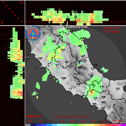Click the "-20" dBZ scale value
The height and width of the screenshot is (126, 126).
coord(29,121)
